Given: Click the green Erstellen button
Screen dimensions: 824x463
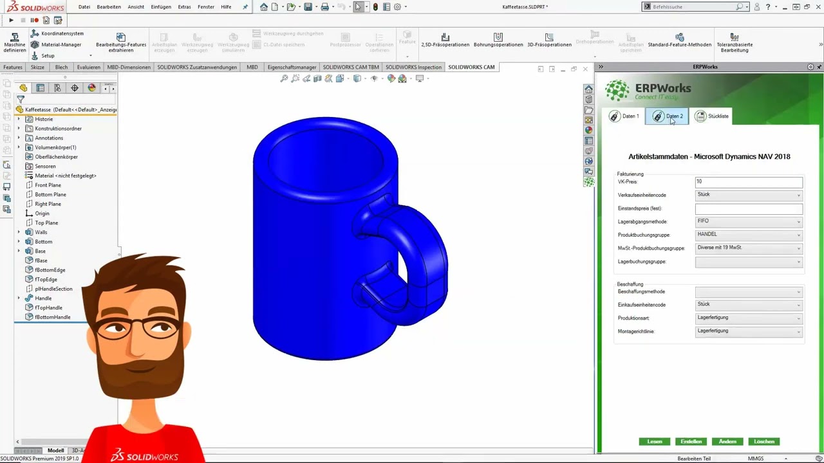Looking at the screenshot, I should coord(691,442).
